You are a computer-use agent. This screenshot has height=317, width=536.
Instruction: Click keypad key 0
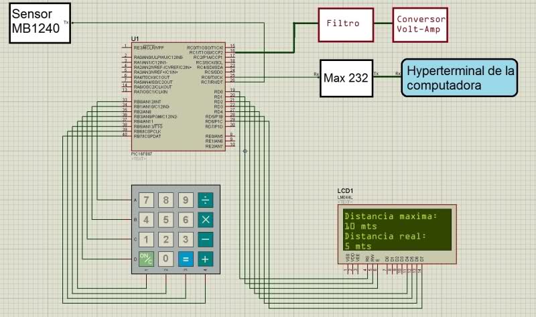coord(165,259)
